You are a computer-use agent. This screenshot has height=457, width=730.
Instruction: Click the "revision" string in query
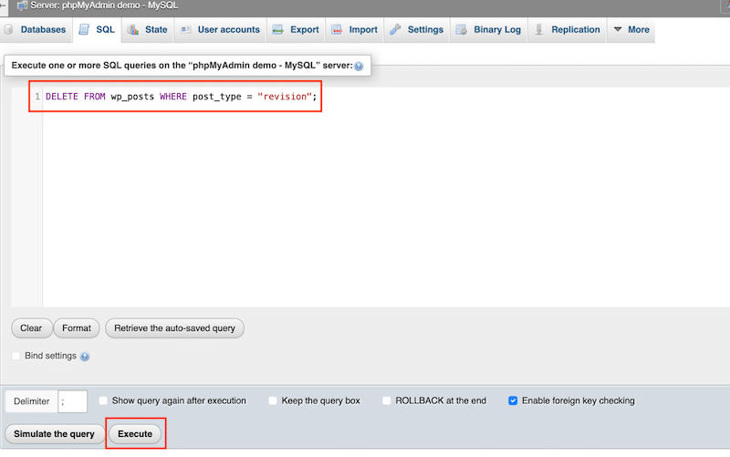(x=284, y=97)
